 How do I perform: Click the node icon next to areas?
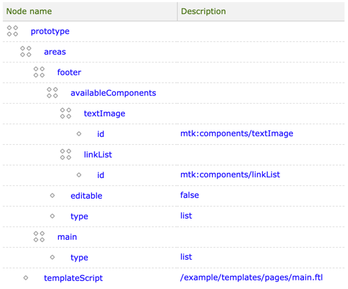pos(26,52)
